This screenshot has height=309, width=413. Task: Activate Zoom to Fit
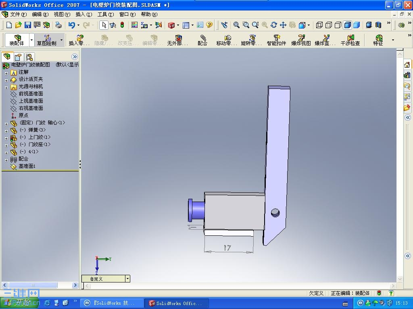coord(236,25)
